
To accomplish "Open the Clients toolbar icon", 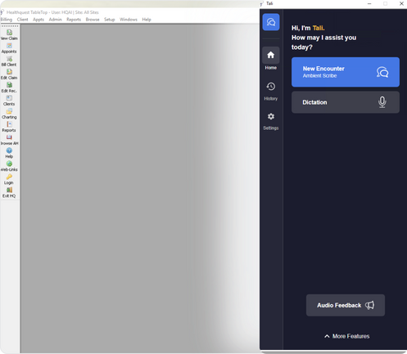I will (x=9, y=98).
